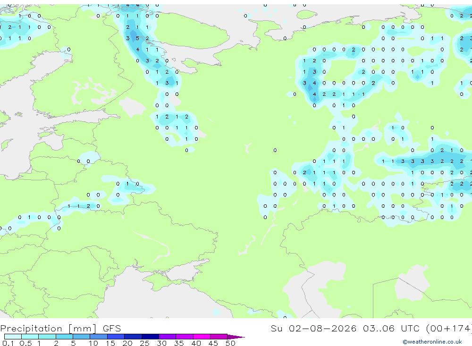Click the '(00+174)' forecast offset text

pos(448,328)
